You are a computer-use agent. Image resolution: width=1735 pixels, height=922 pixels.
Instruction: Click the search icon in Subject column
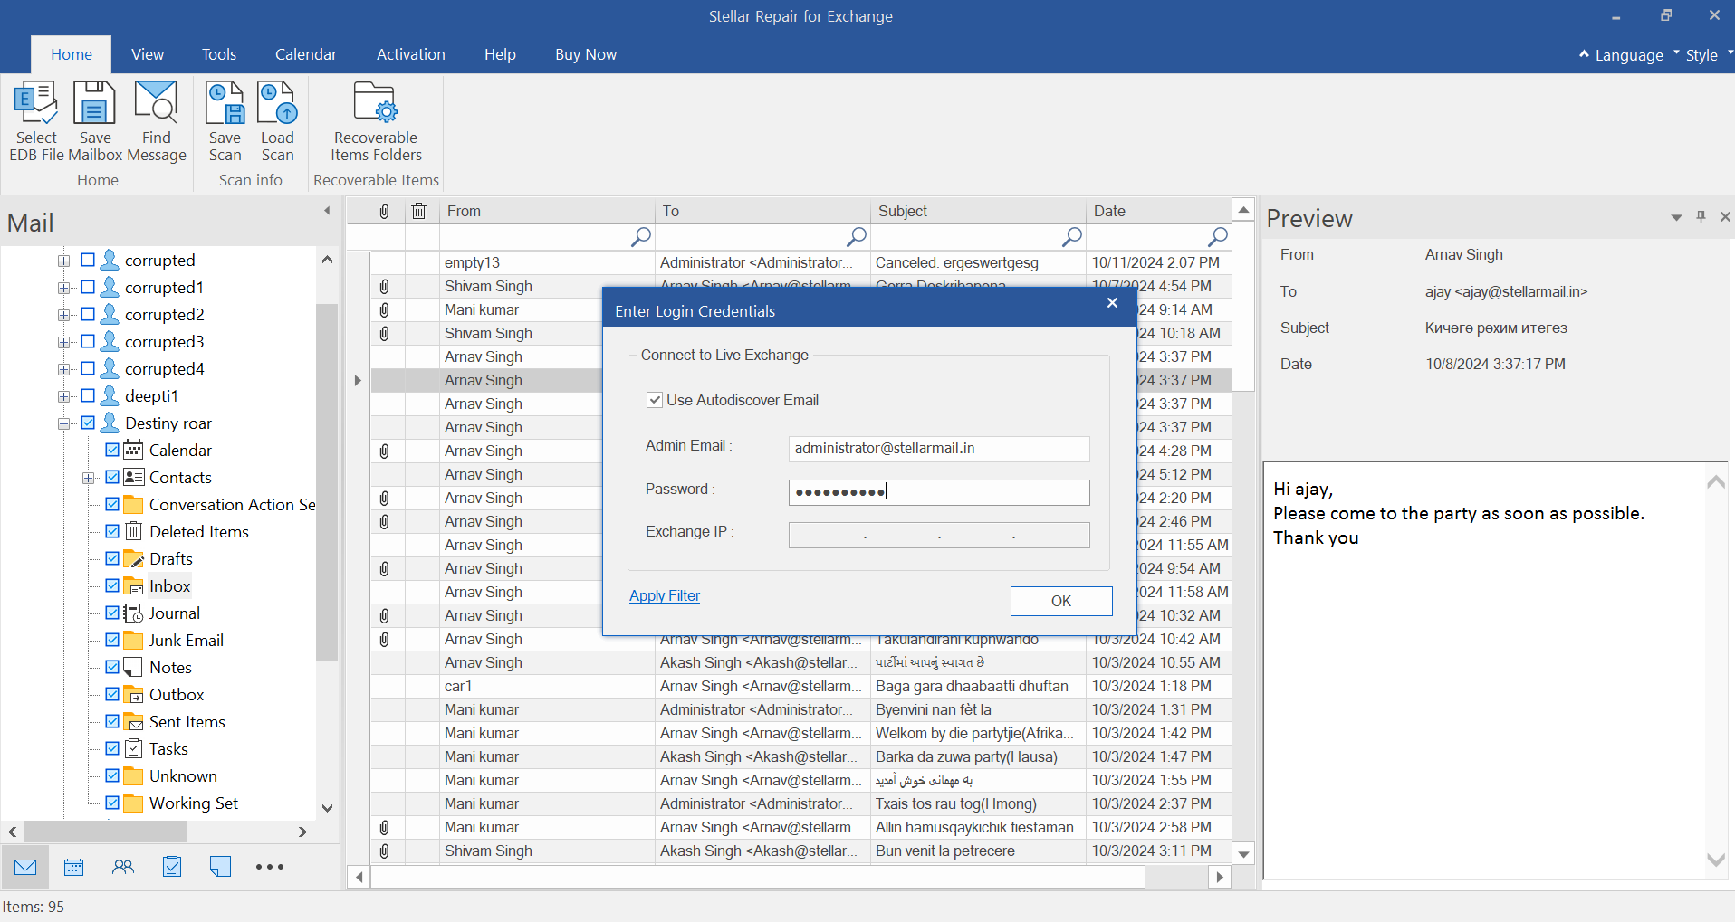pyautogui.click(x=1072, y=237)
